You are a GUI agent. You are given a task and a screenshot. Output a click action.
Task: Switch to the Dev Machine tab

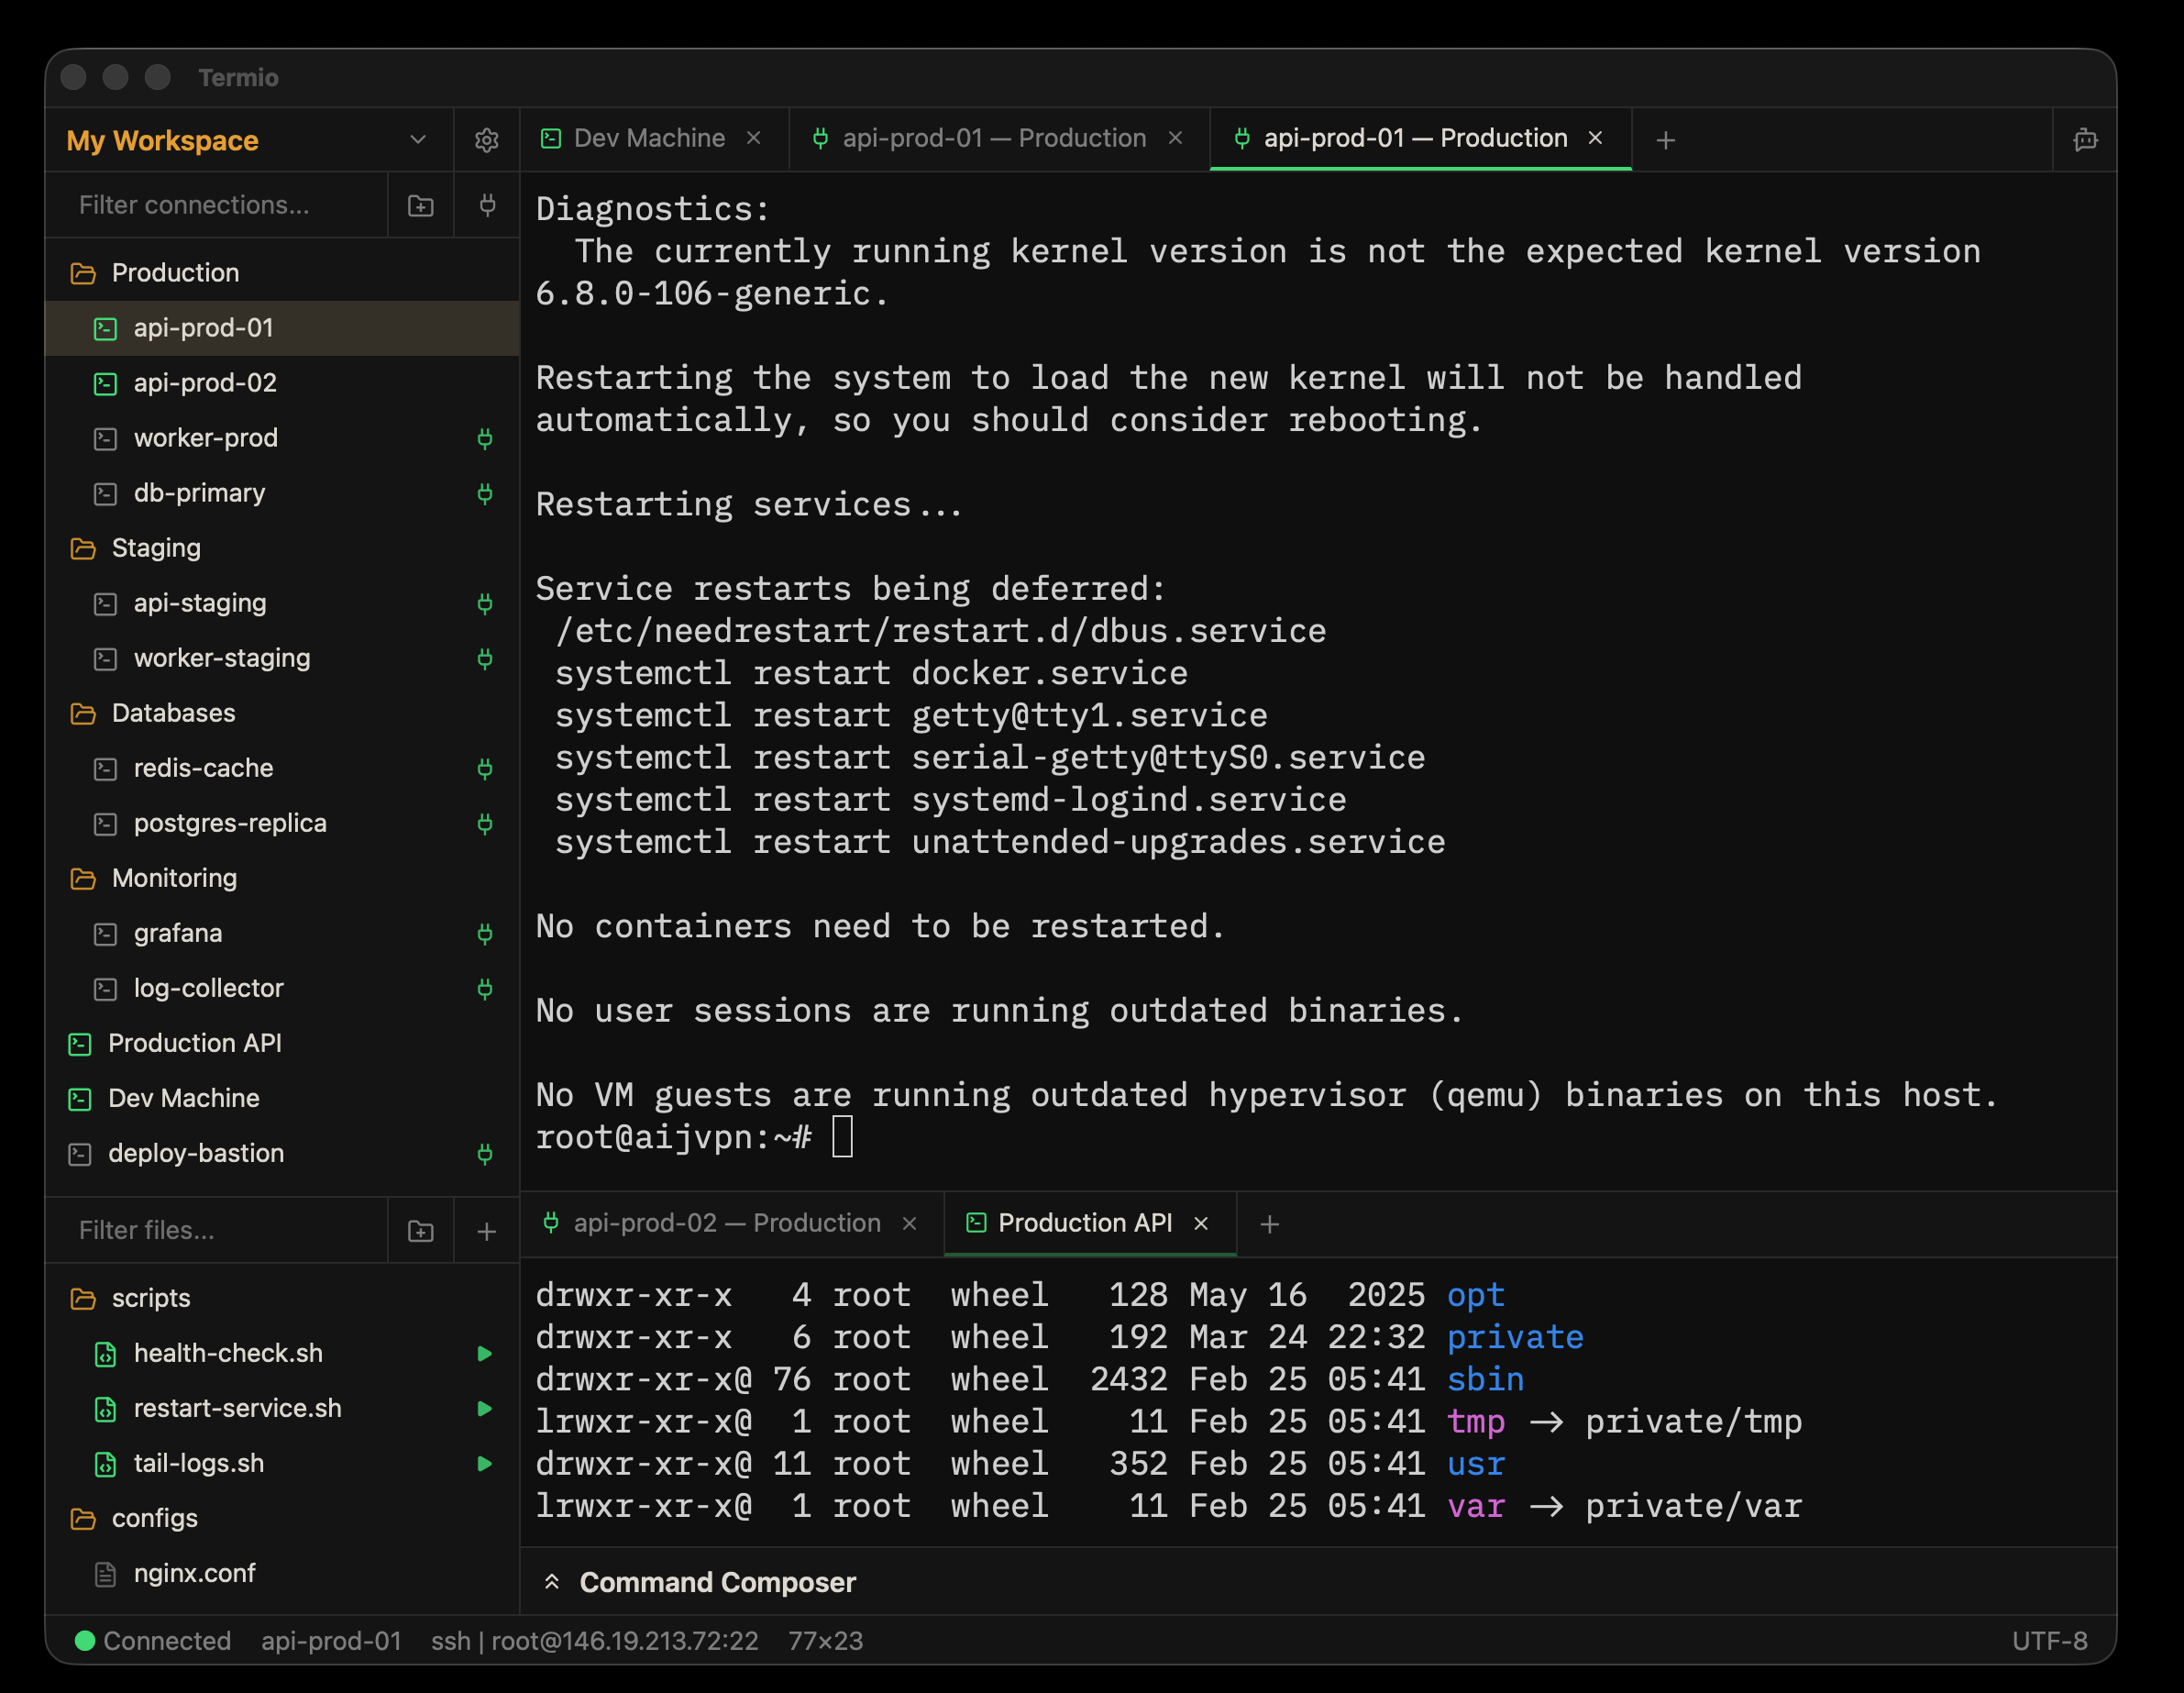[x=649, y=138]
